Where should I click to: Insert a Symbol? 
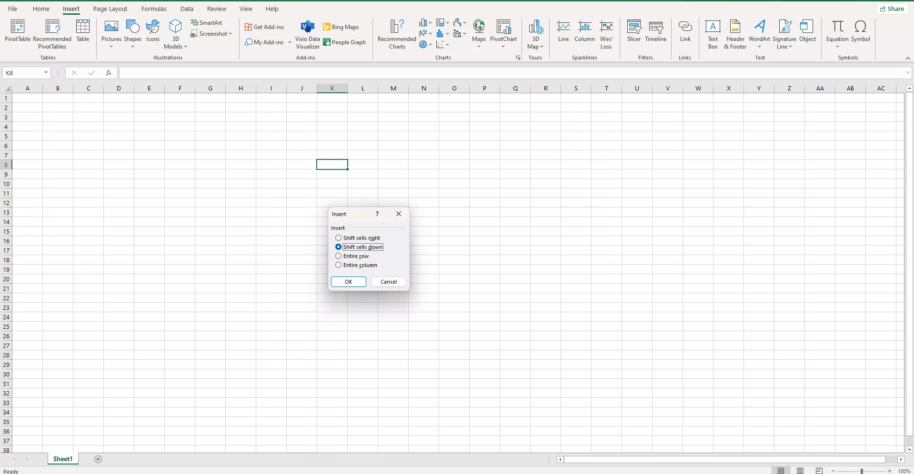(x=860, y=31)
